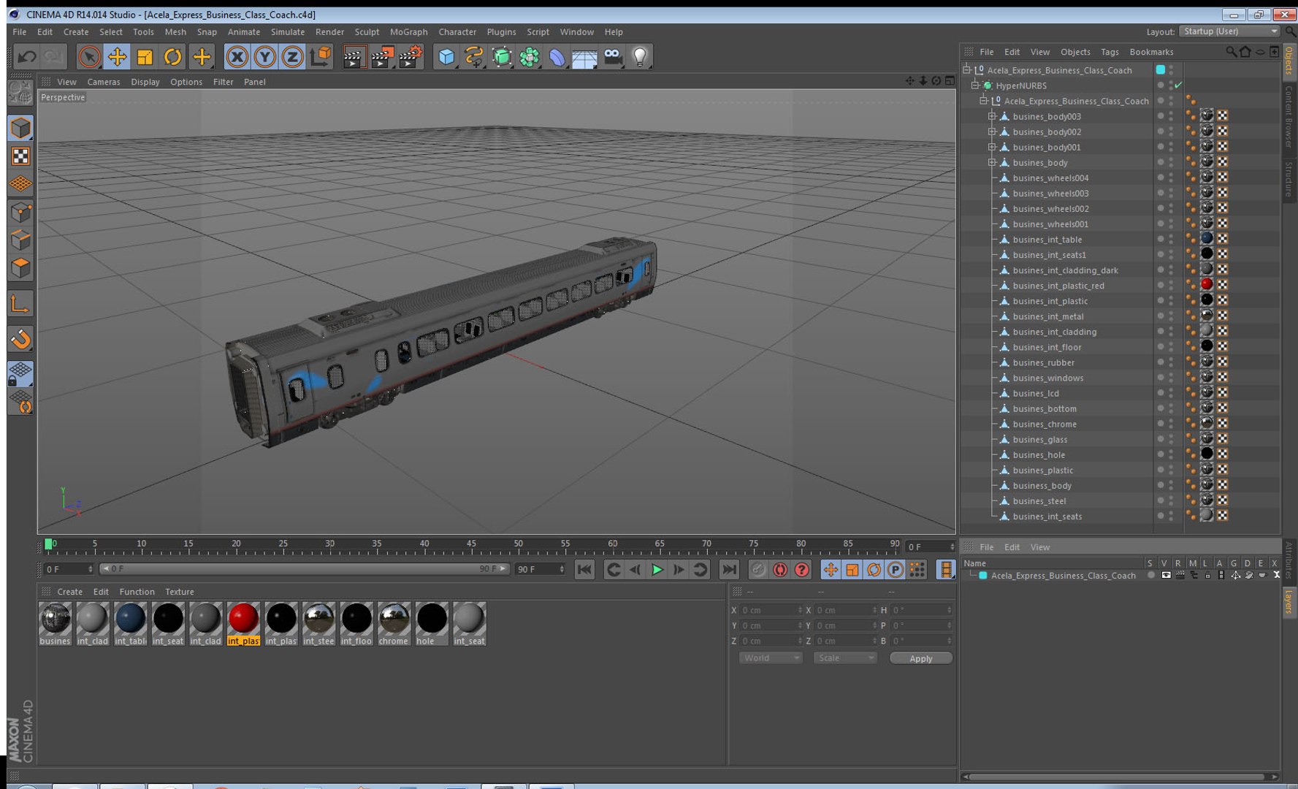
Task: Open viewport Cameras menu
Action: 103,82
